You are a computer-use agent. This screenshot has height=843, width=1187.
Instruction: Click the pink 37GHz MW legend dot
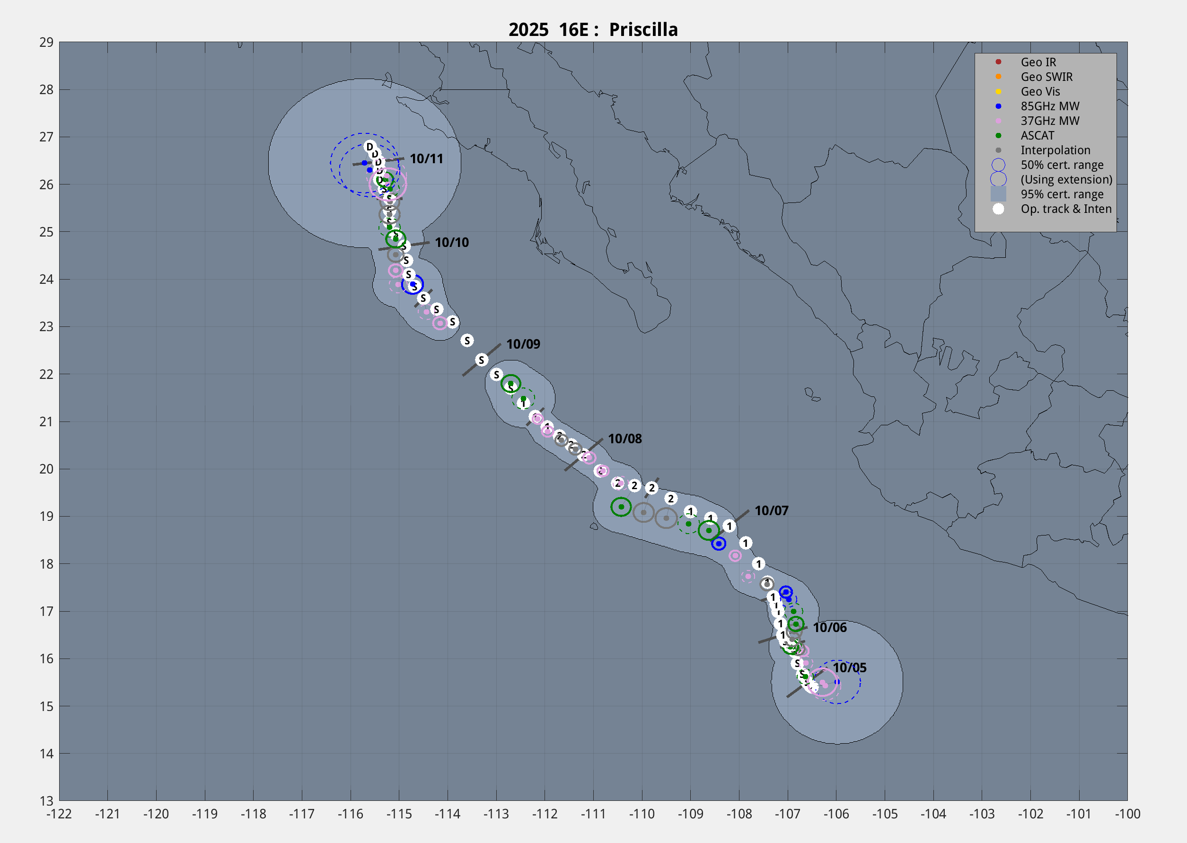[998, 121]
